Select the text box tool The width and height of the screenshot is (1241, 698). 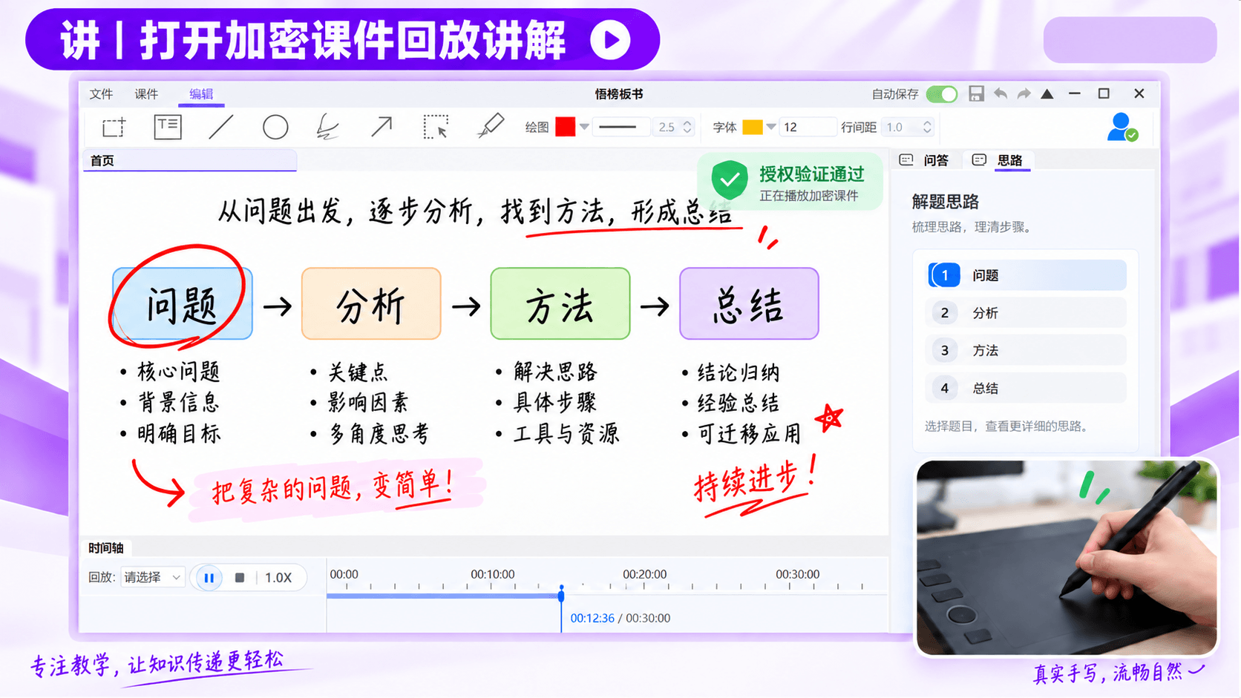click(168, 127)
